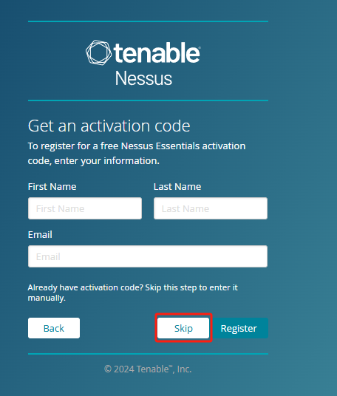
Task: Click the Last Name field label
Action: click(x=177, y=187)
